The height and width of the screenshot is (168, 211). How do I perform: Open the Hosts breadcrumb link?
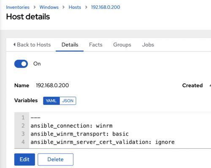[75, 7]
